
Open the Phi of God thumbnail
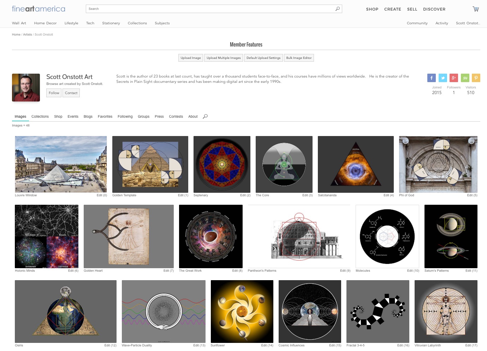click(x=438, y=164)
